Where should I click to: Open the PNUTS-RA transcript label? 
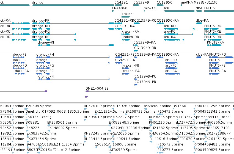click(x=216, y=42)
